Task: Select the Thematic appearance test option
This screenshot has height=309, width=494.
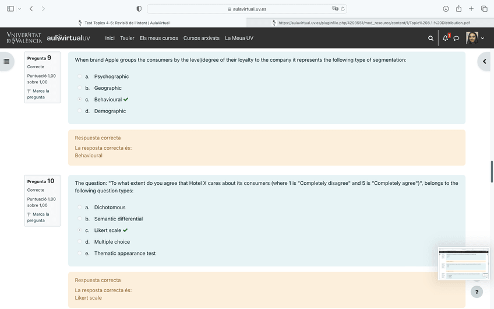Action: click(x=80, y=254)
